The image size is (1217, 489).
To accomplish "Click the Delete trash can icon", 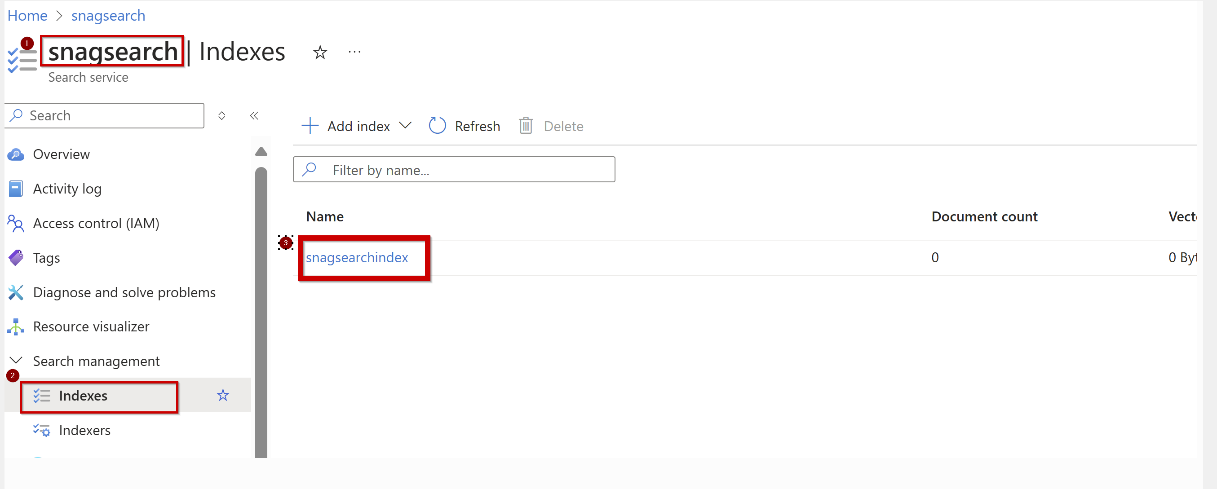I will coord(525,126).
